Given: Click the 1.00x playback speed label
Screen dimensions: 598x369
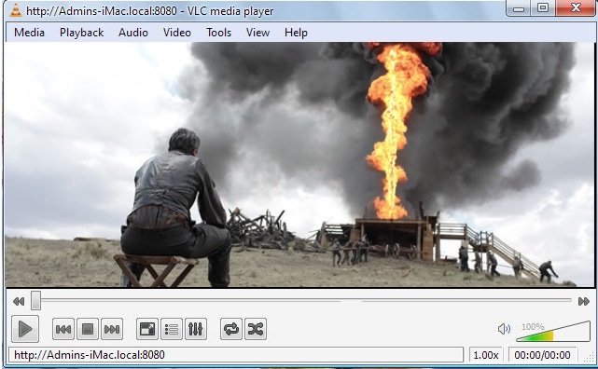Looking at the screenshot, I should pos(486,355).
